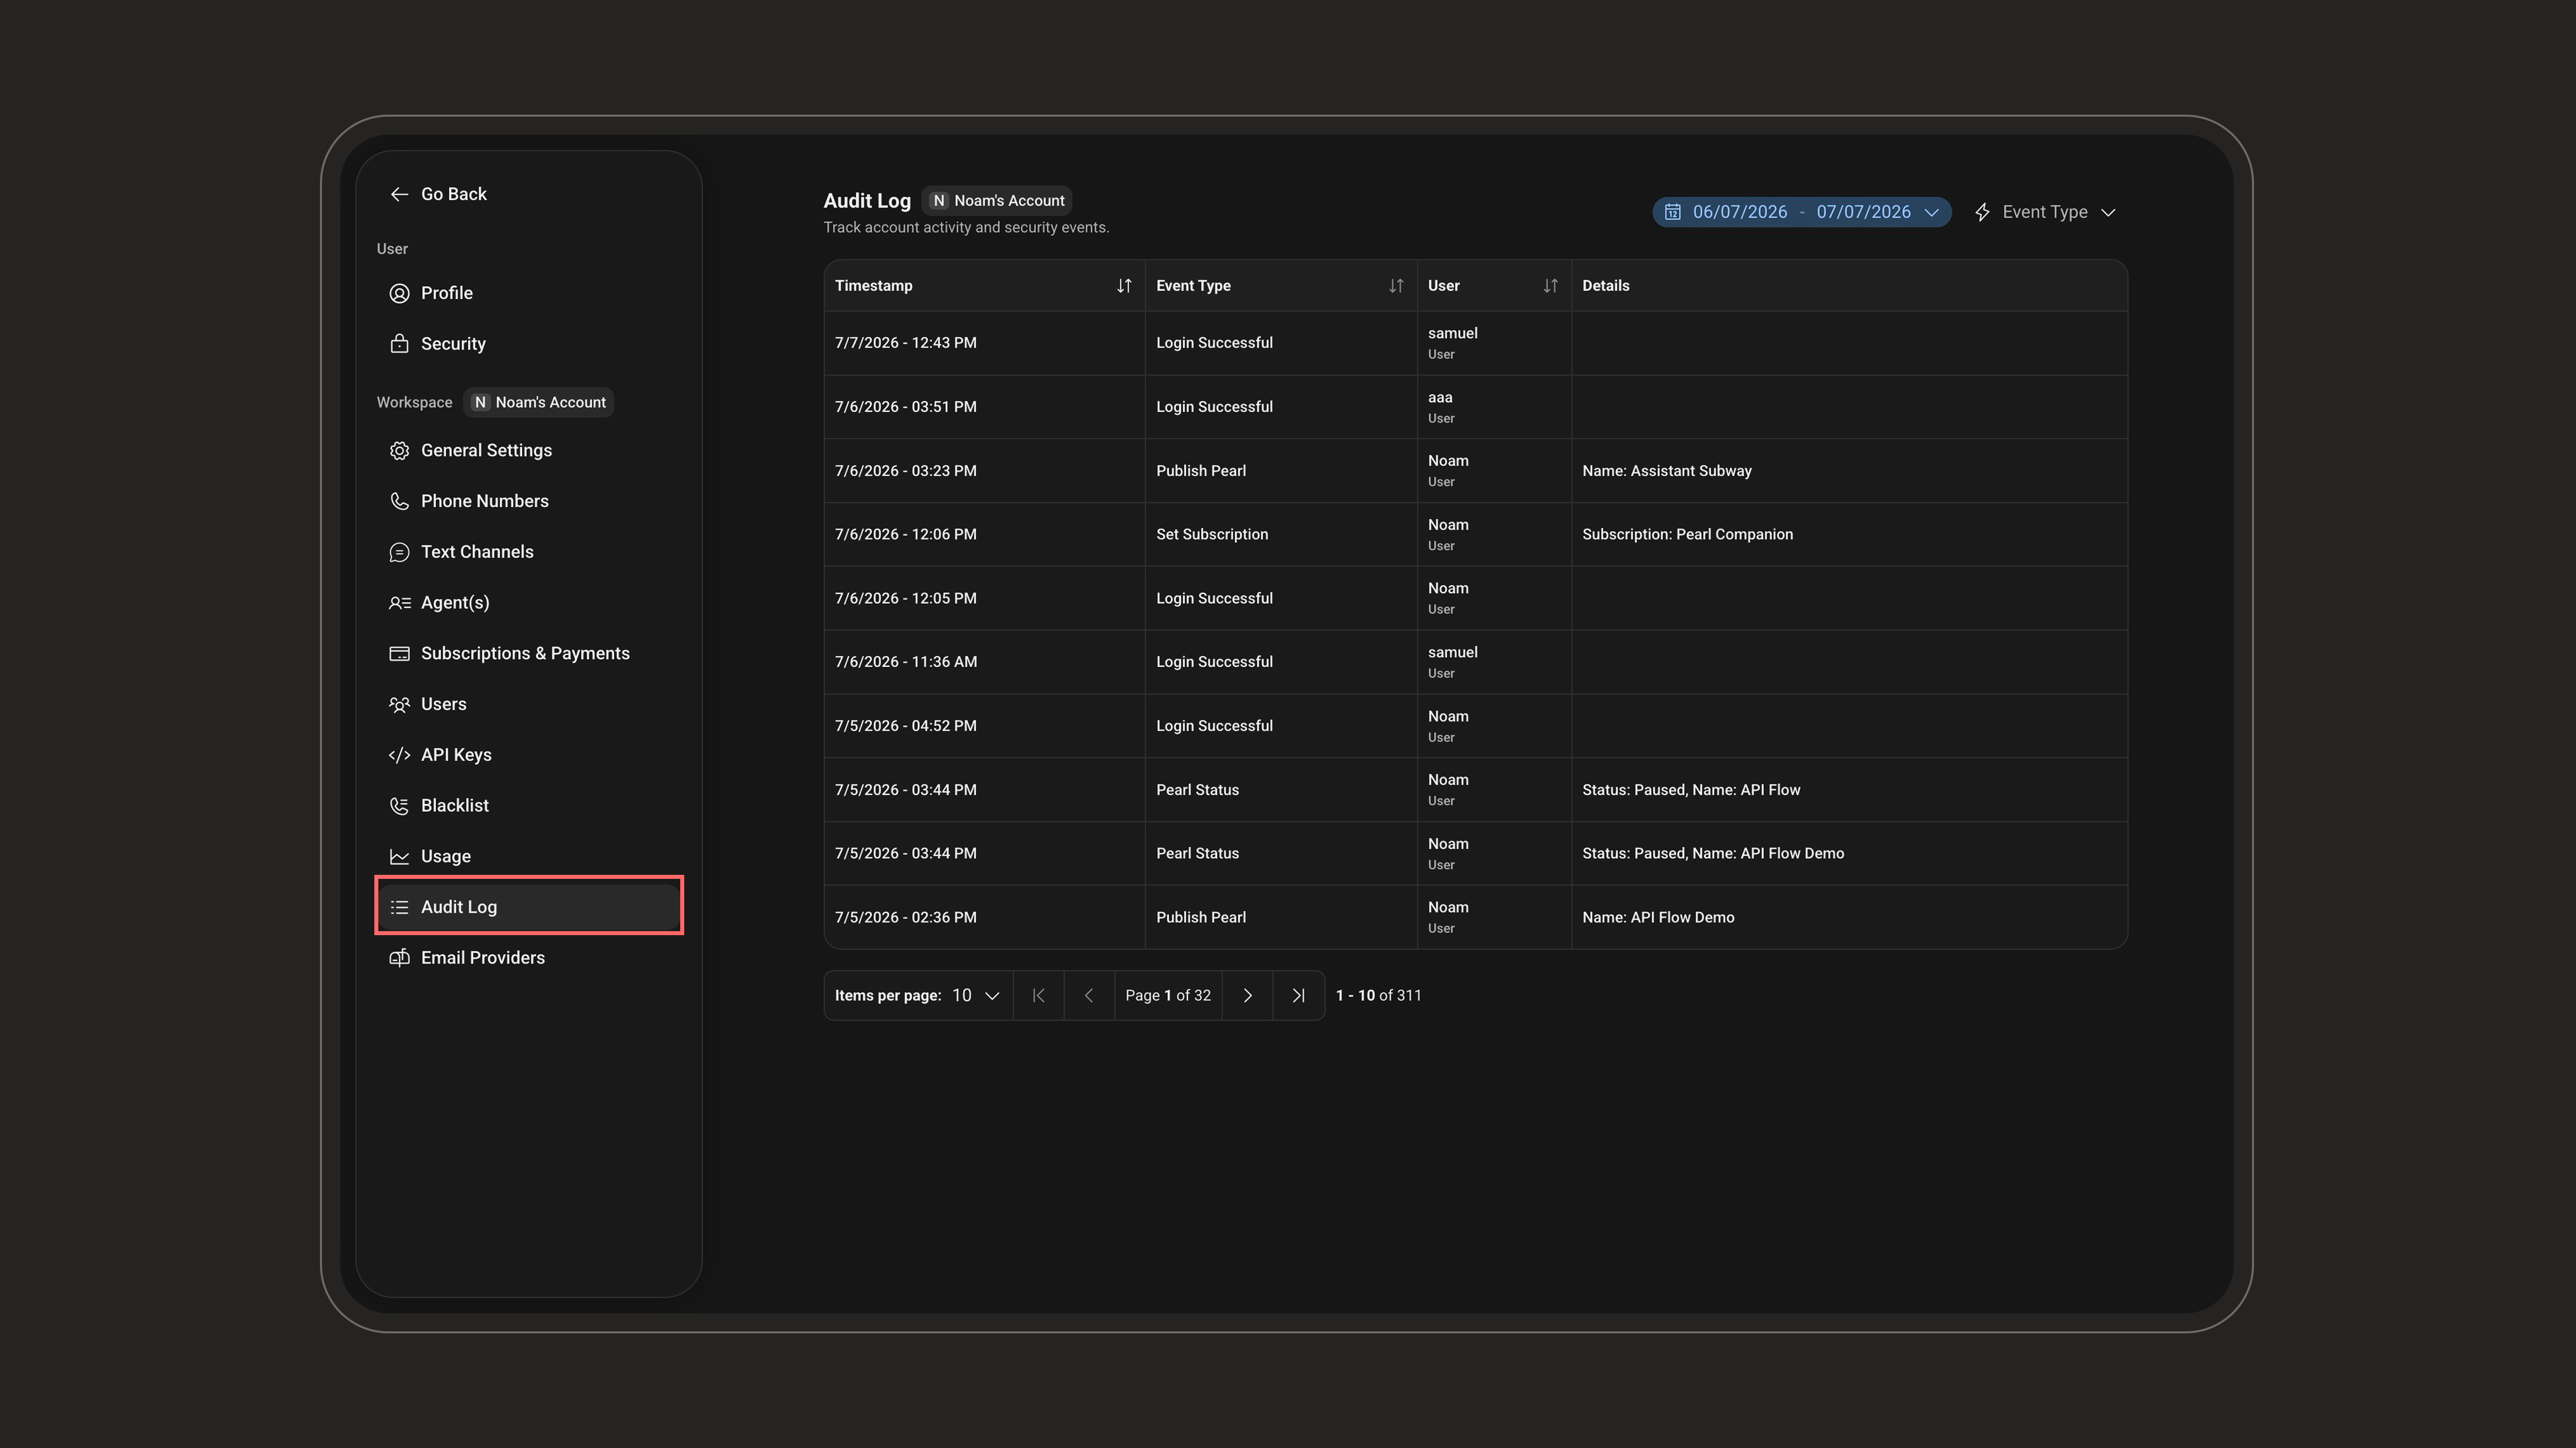The height and width of the screenshot is (1448, 2576).
Task: Click the Page 1 of 32 indicator
Action: (x=1167, y=995)
